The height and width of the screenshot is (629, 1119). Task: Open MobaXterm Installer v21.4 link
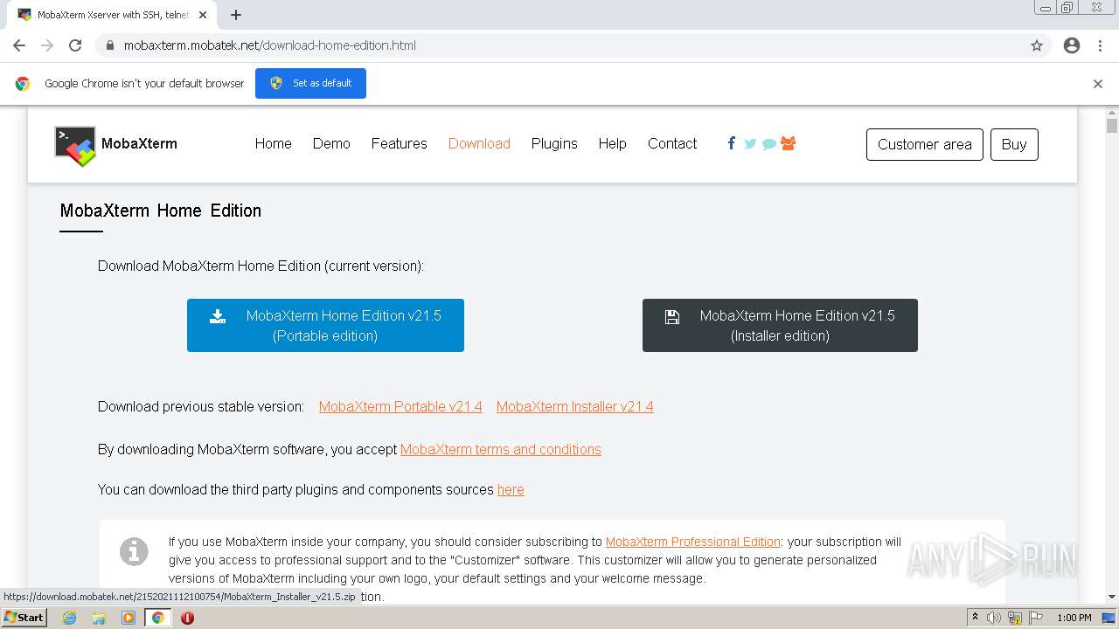[575, 406]
